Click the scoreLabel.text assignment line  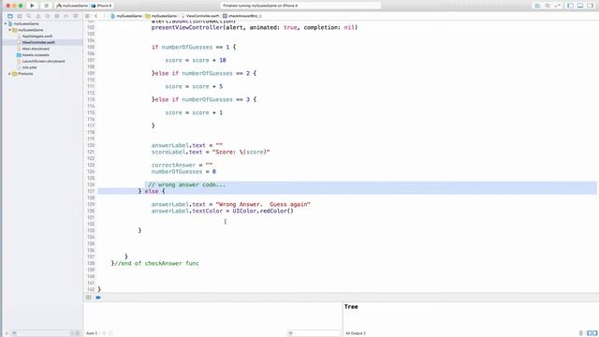click(211, 152)
